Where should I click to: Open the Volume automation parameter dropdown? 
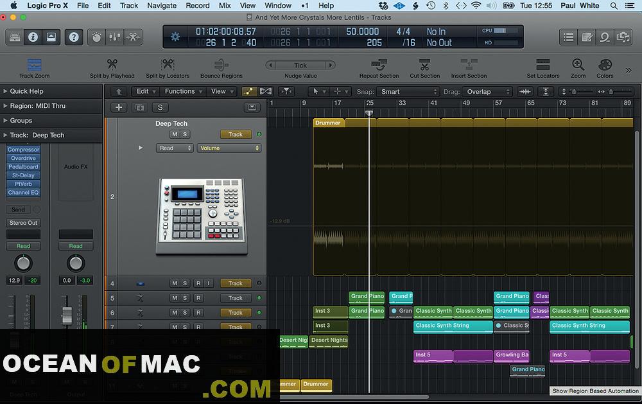click(229, 148)
